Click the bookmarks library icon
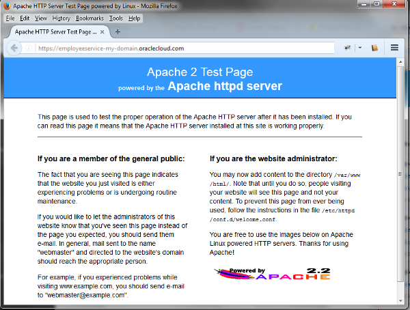Viewport: 410px width, 310px height. point(374,48)
